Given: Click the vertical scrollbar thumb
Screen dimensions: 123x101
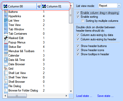Looking at the screenshot, I should click(71, 15).
